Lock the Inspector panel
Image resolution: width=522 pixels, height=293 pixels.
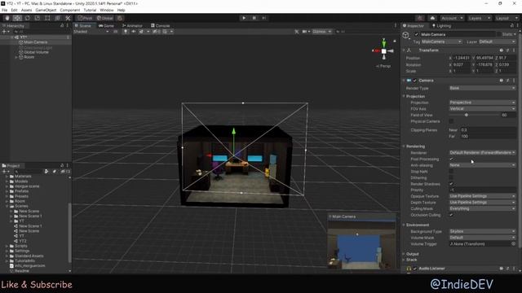[511, 25]
